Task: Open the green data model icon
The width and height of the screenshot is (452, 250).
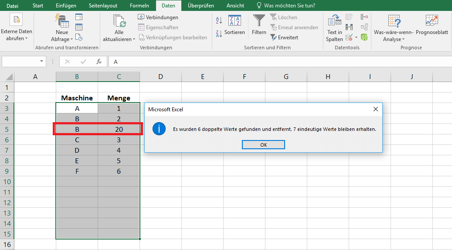Action: [x=364, y=37]
